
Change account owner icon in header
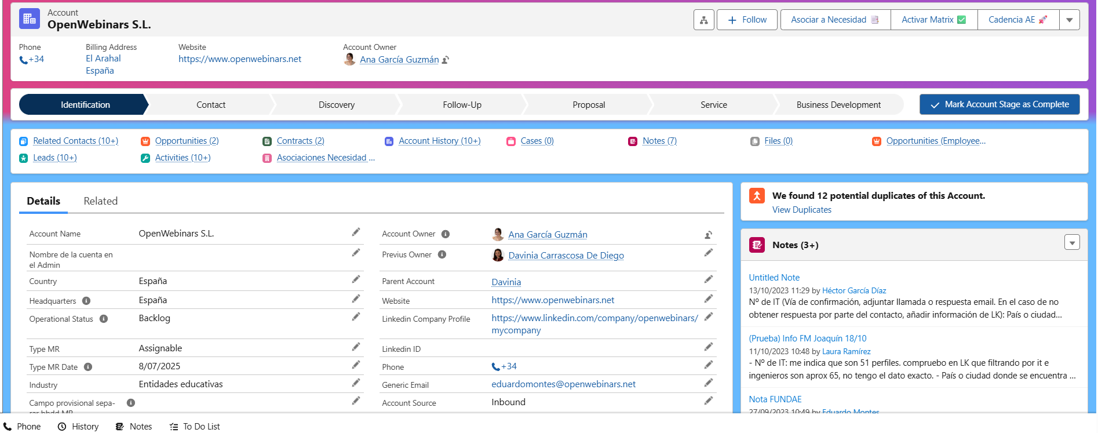pos(446,60)
